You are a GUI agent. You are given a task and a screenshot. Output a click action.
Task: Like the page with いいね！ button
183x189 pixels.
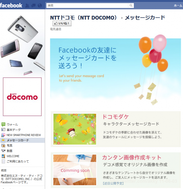coord(62,23)
